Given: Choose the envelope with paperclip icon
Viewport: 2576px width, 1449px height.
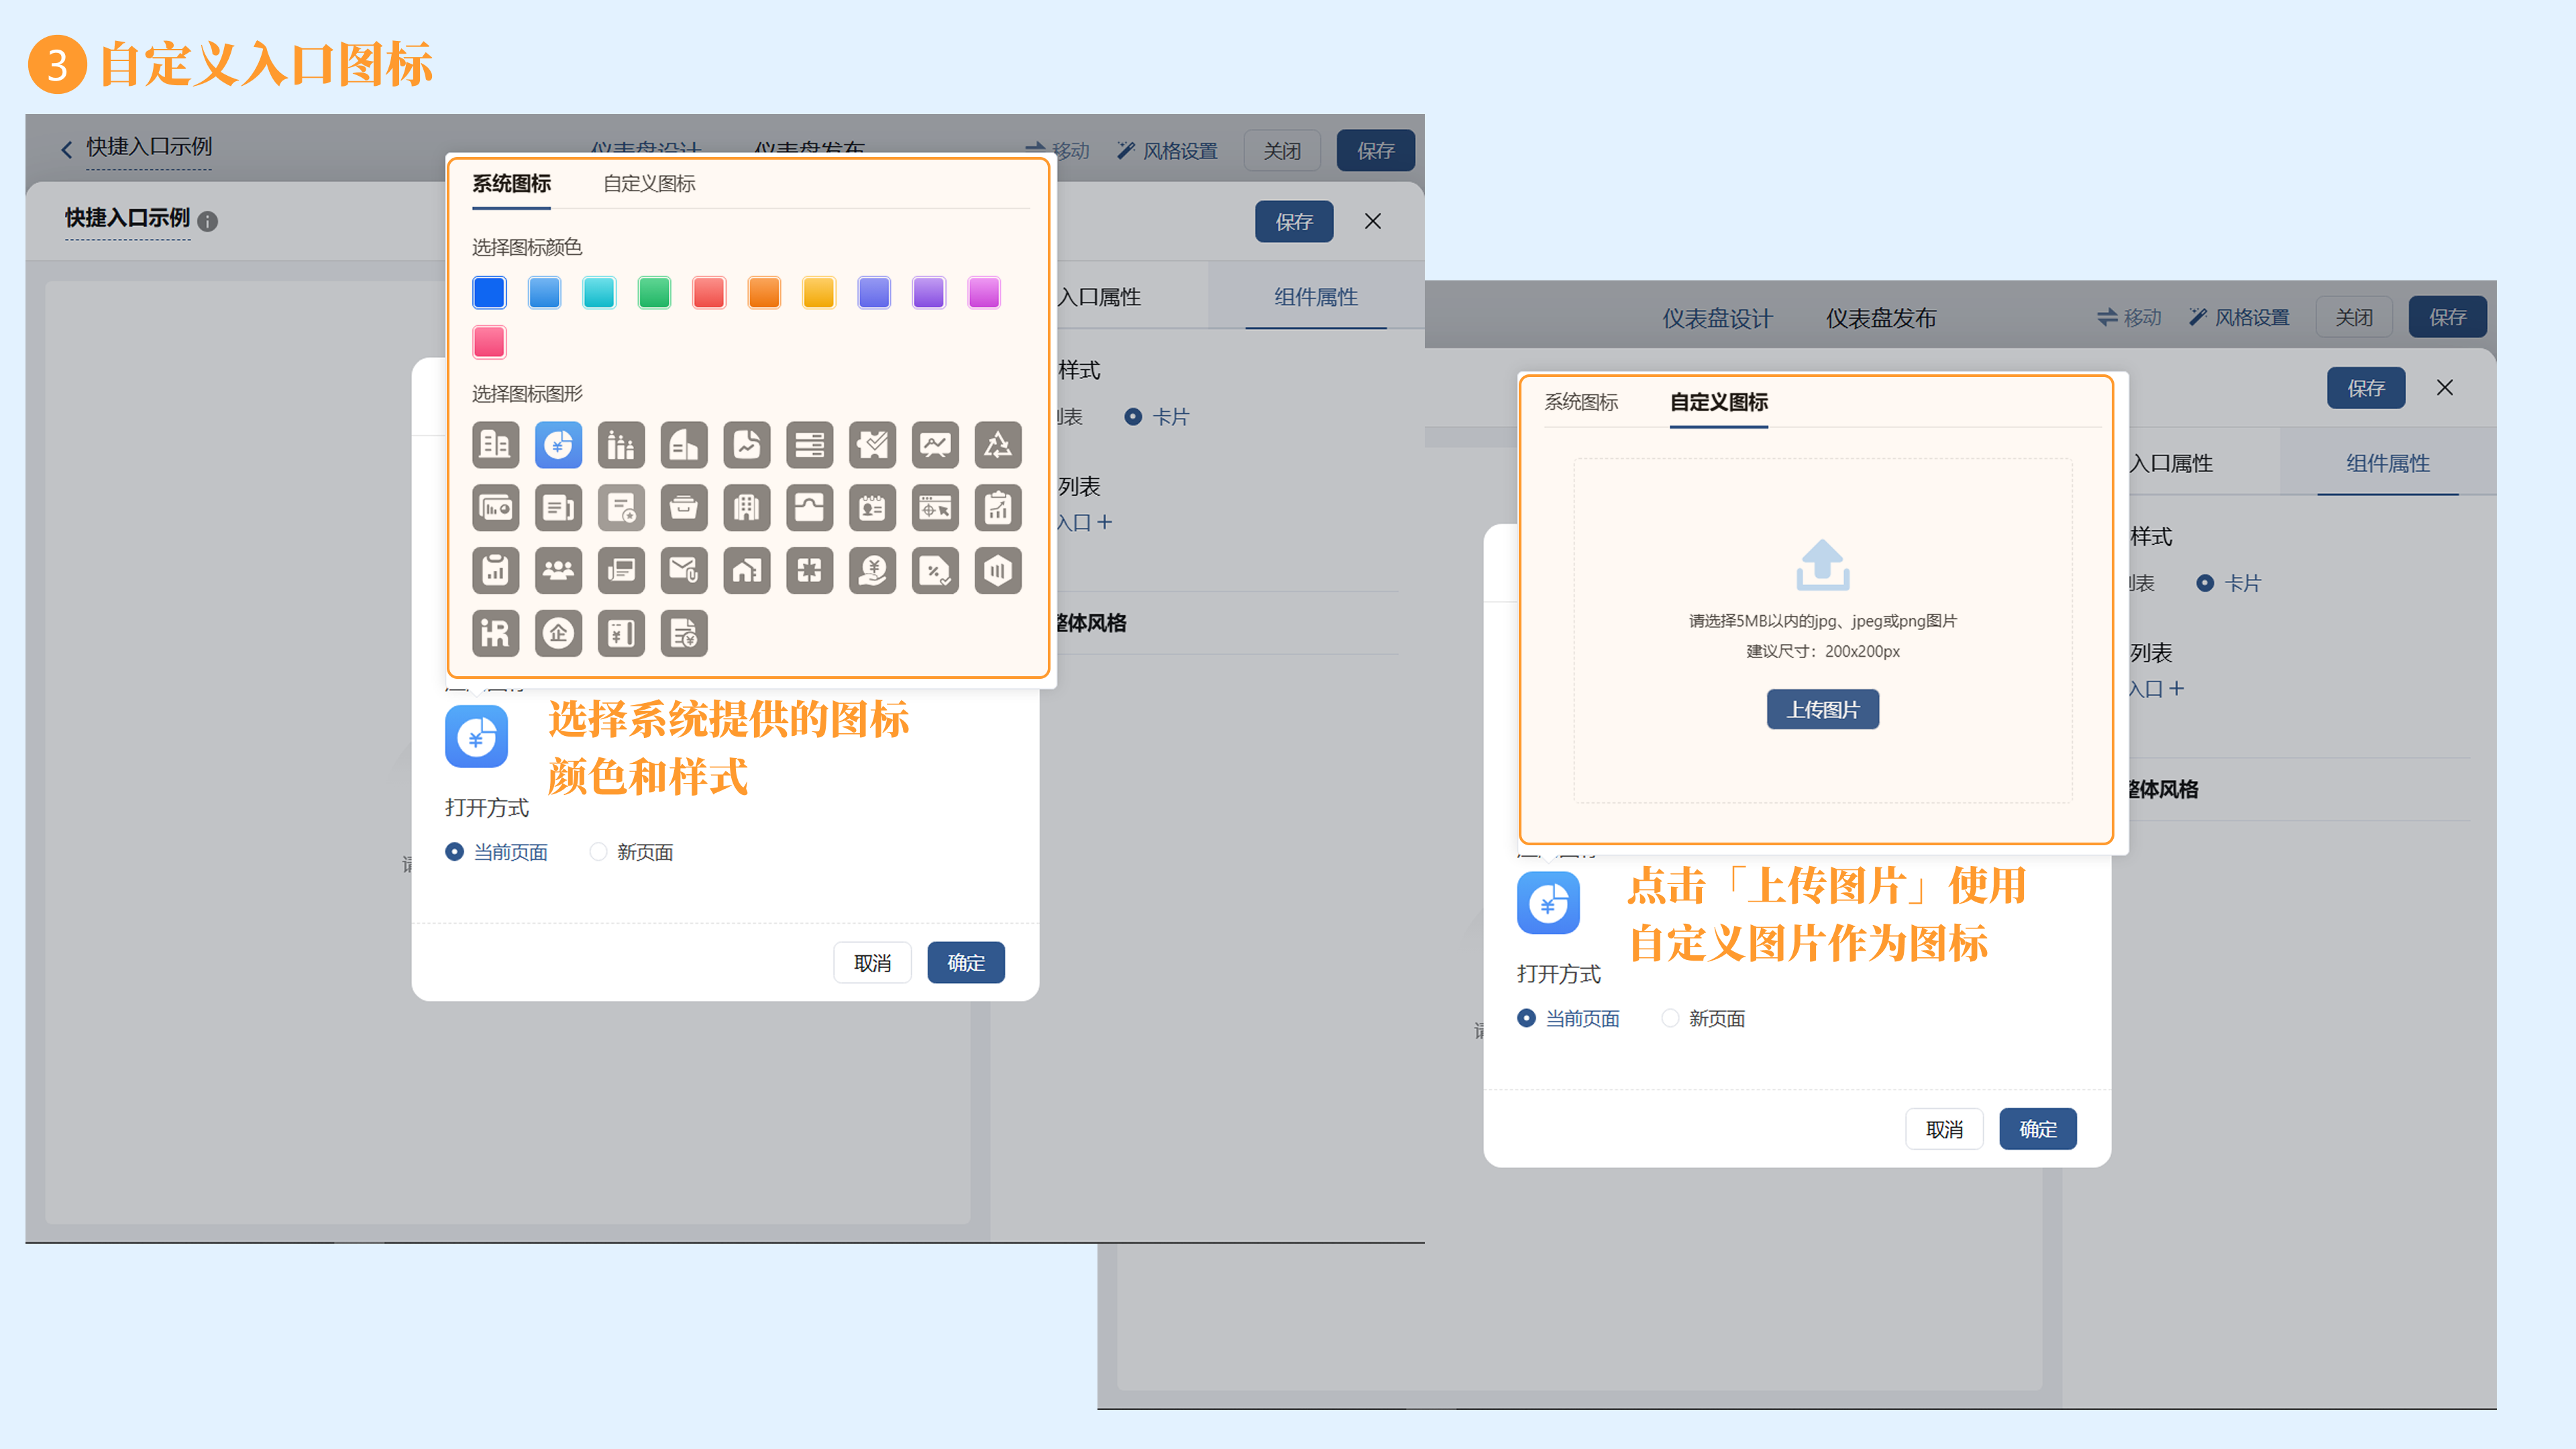Looking at the screenshot, I should coord(684,571).
